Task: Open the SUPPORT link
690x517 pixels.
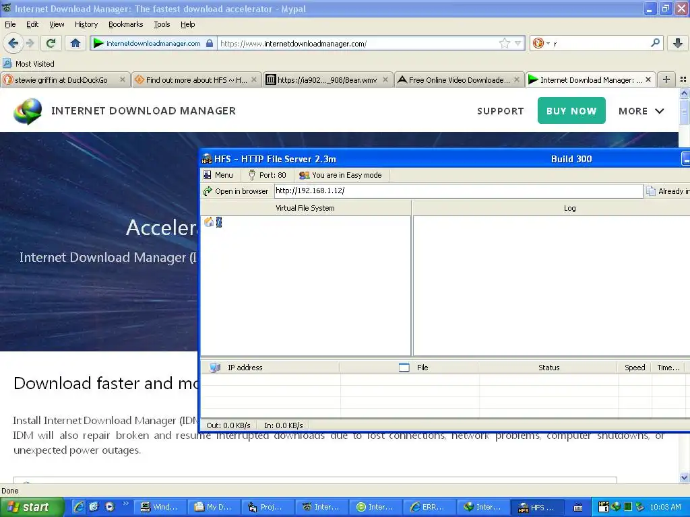Action: point(501,111)
